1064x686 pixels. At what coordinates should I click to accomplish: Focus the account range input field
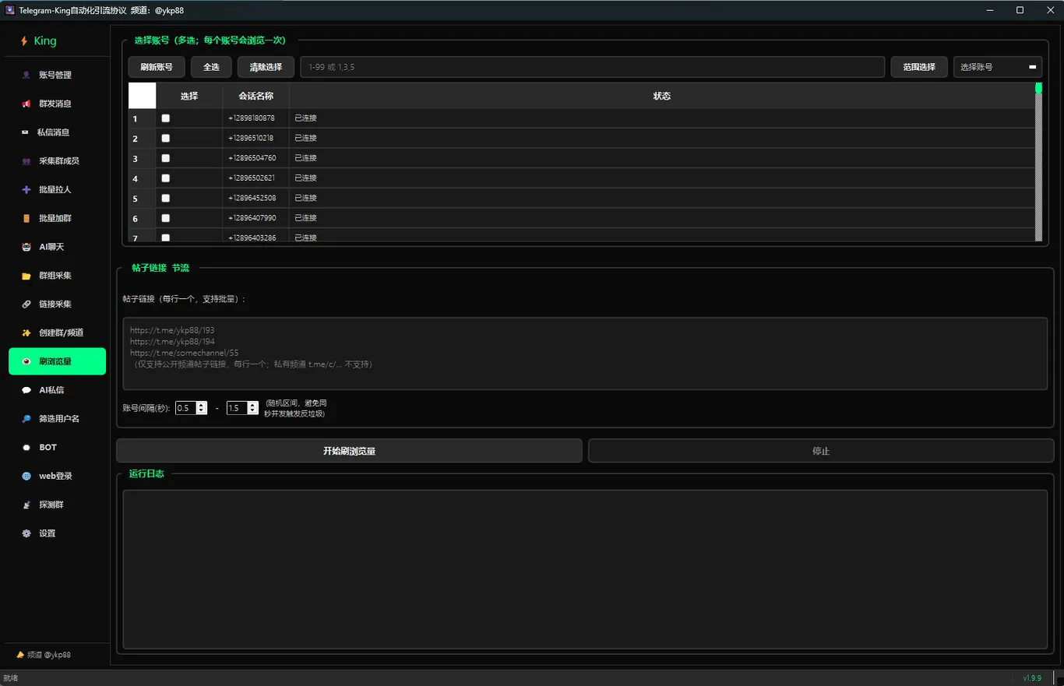tap(593, 67)
